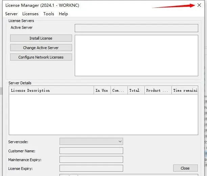Image resolution: width=207 pixels, height=176 pixels.
Task: Sort by License Description column header
Action: 51,90
